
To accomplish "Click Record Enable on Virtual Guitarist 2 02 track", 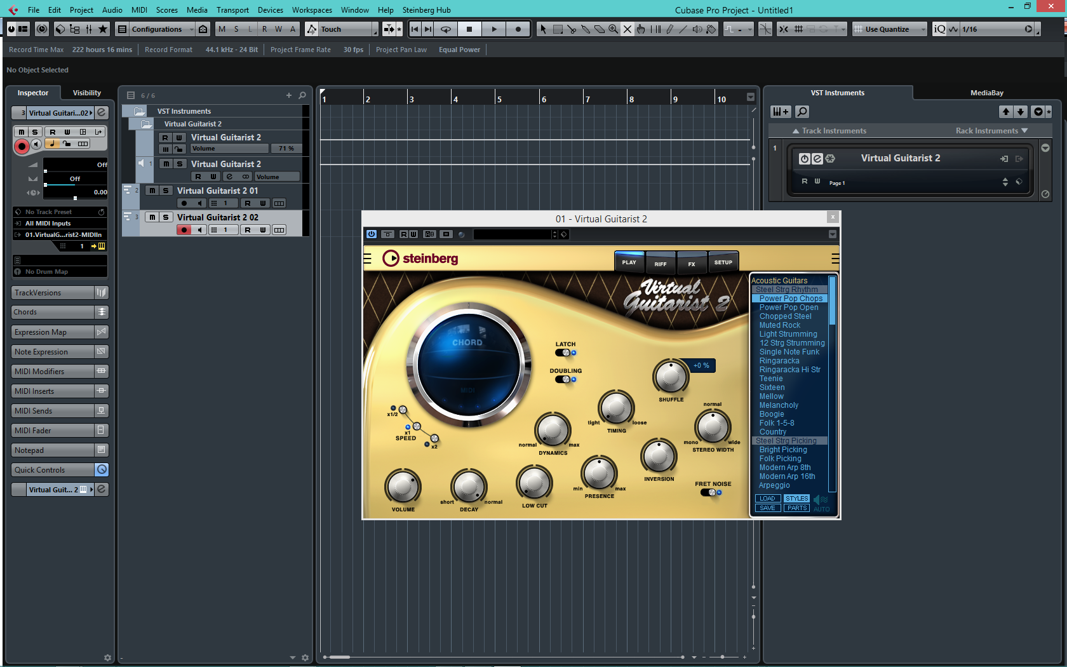I will 184,230.
